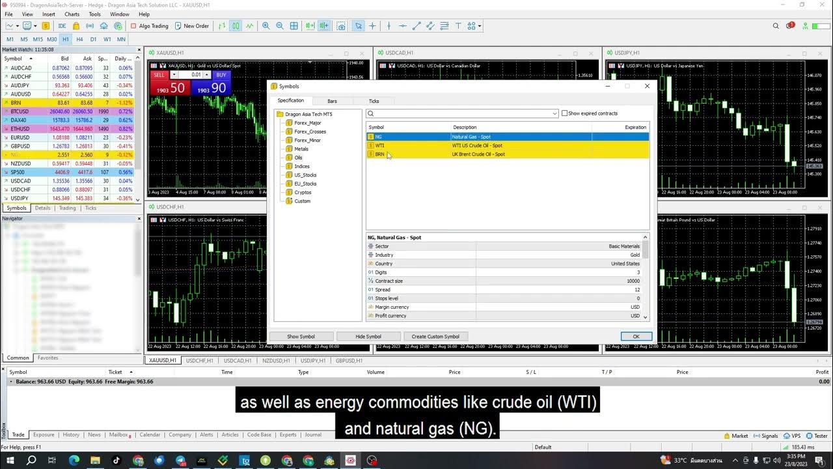The width and height of the screenshot is (833, 469).
Task: Open the Tools menu
Action: pyautogui.click(x=94, y=14)
